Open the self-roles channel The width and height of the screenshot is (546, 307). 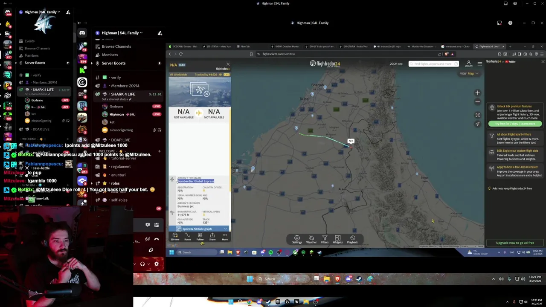click(x=119, y=200)
